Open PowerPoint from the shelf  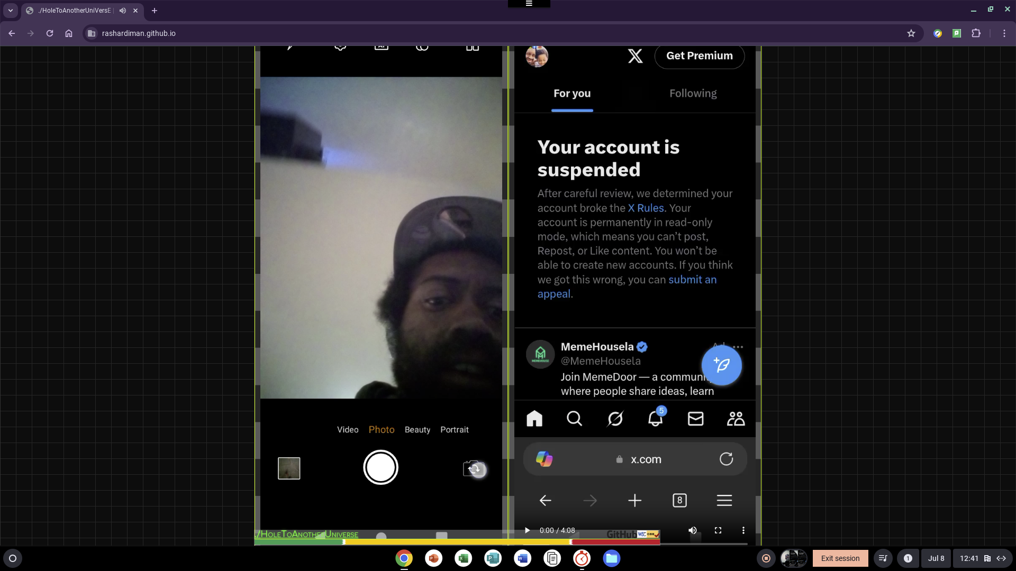point(433,558)
